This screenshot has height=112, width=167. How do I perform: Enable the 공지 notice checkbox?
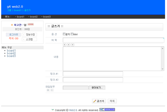[64, 34]
